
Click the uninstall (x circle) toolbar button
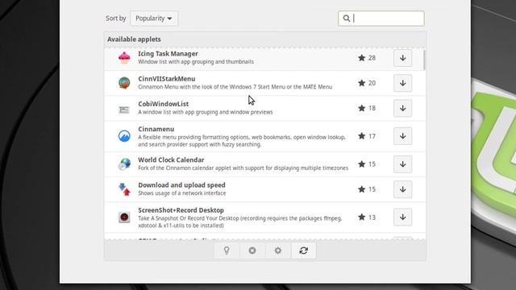[252, 251]
